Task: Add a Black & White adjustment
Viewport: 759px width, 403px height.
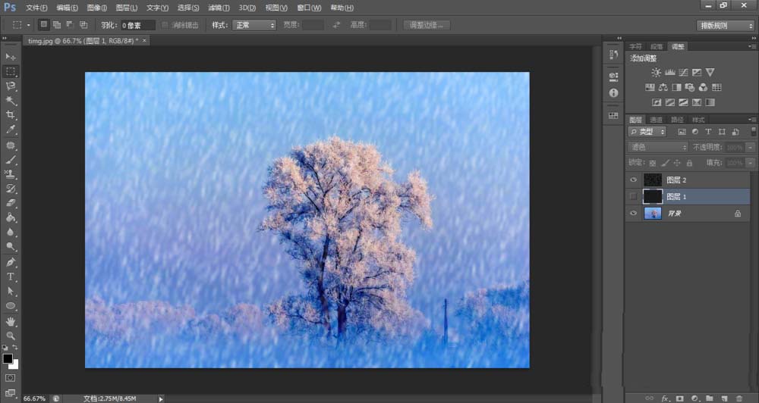Action: (x=677, y=87)
